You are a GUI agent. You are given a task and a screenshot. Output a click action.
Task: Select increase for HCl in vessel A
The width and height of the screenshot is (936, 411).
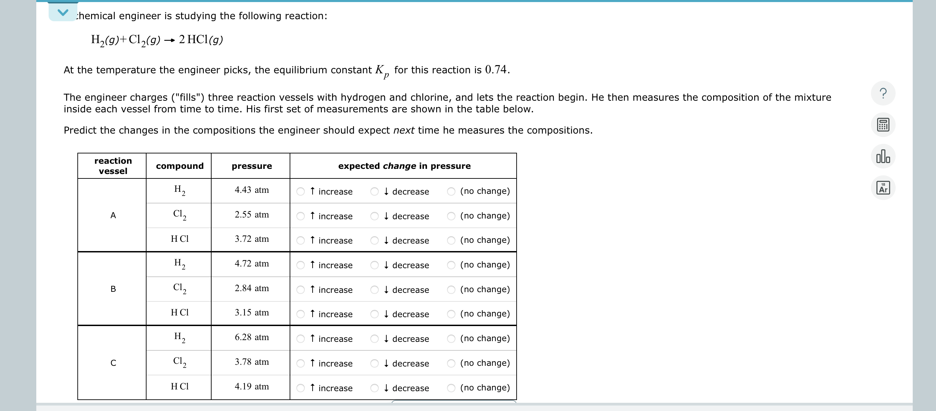[301, 240]
